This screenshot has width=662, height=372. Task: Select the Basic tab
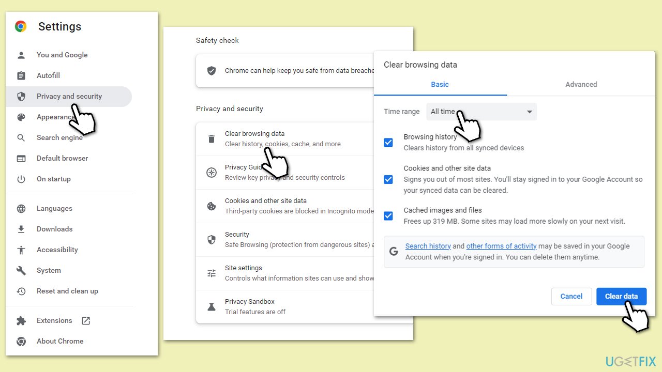(x=440, y=84)
